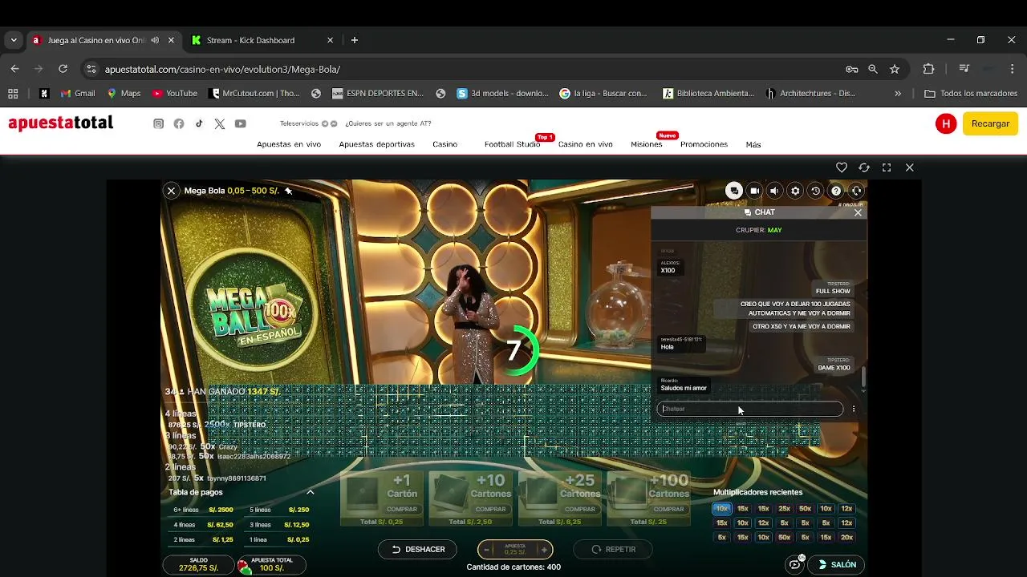The height and width of the screenshot is (577, 1027).
Task: Select the highlighted 10x recent multiplier
Action: (722, 509)
